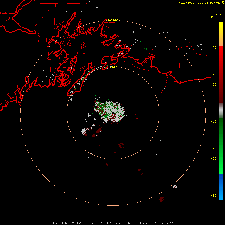Click the -60 value on the velocity scale
The height and width of the screenshot is (225, 225).
(214, 168)
